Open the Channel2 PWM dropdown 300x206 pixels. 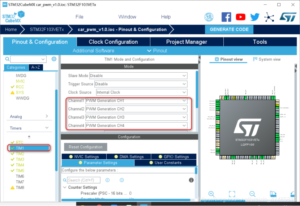(x=136, y=109)
